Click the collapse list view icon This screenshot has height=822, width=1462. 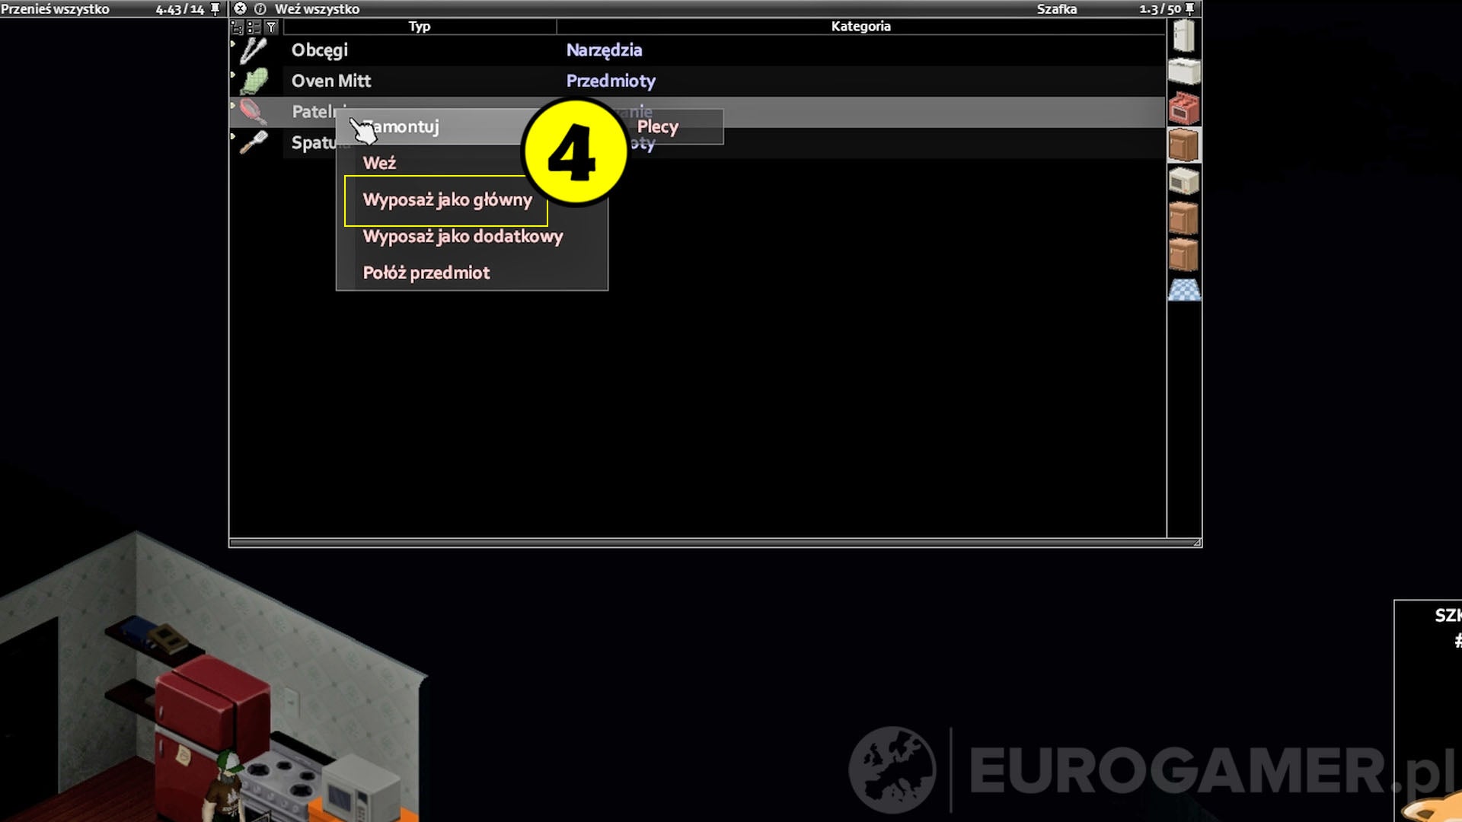[x=254, y=27]
